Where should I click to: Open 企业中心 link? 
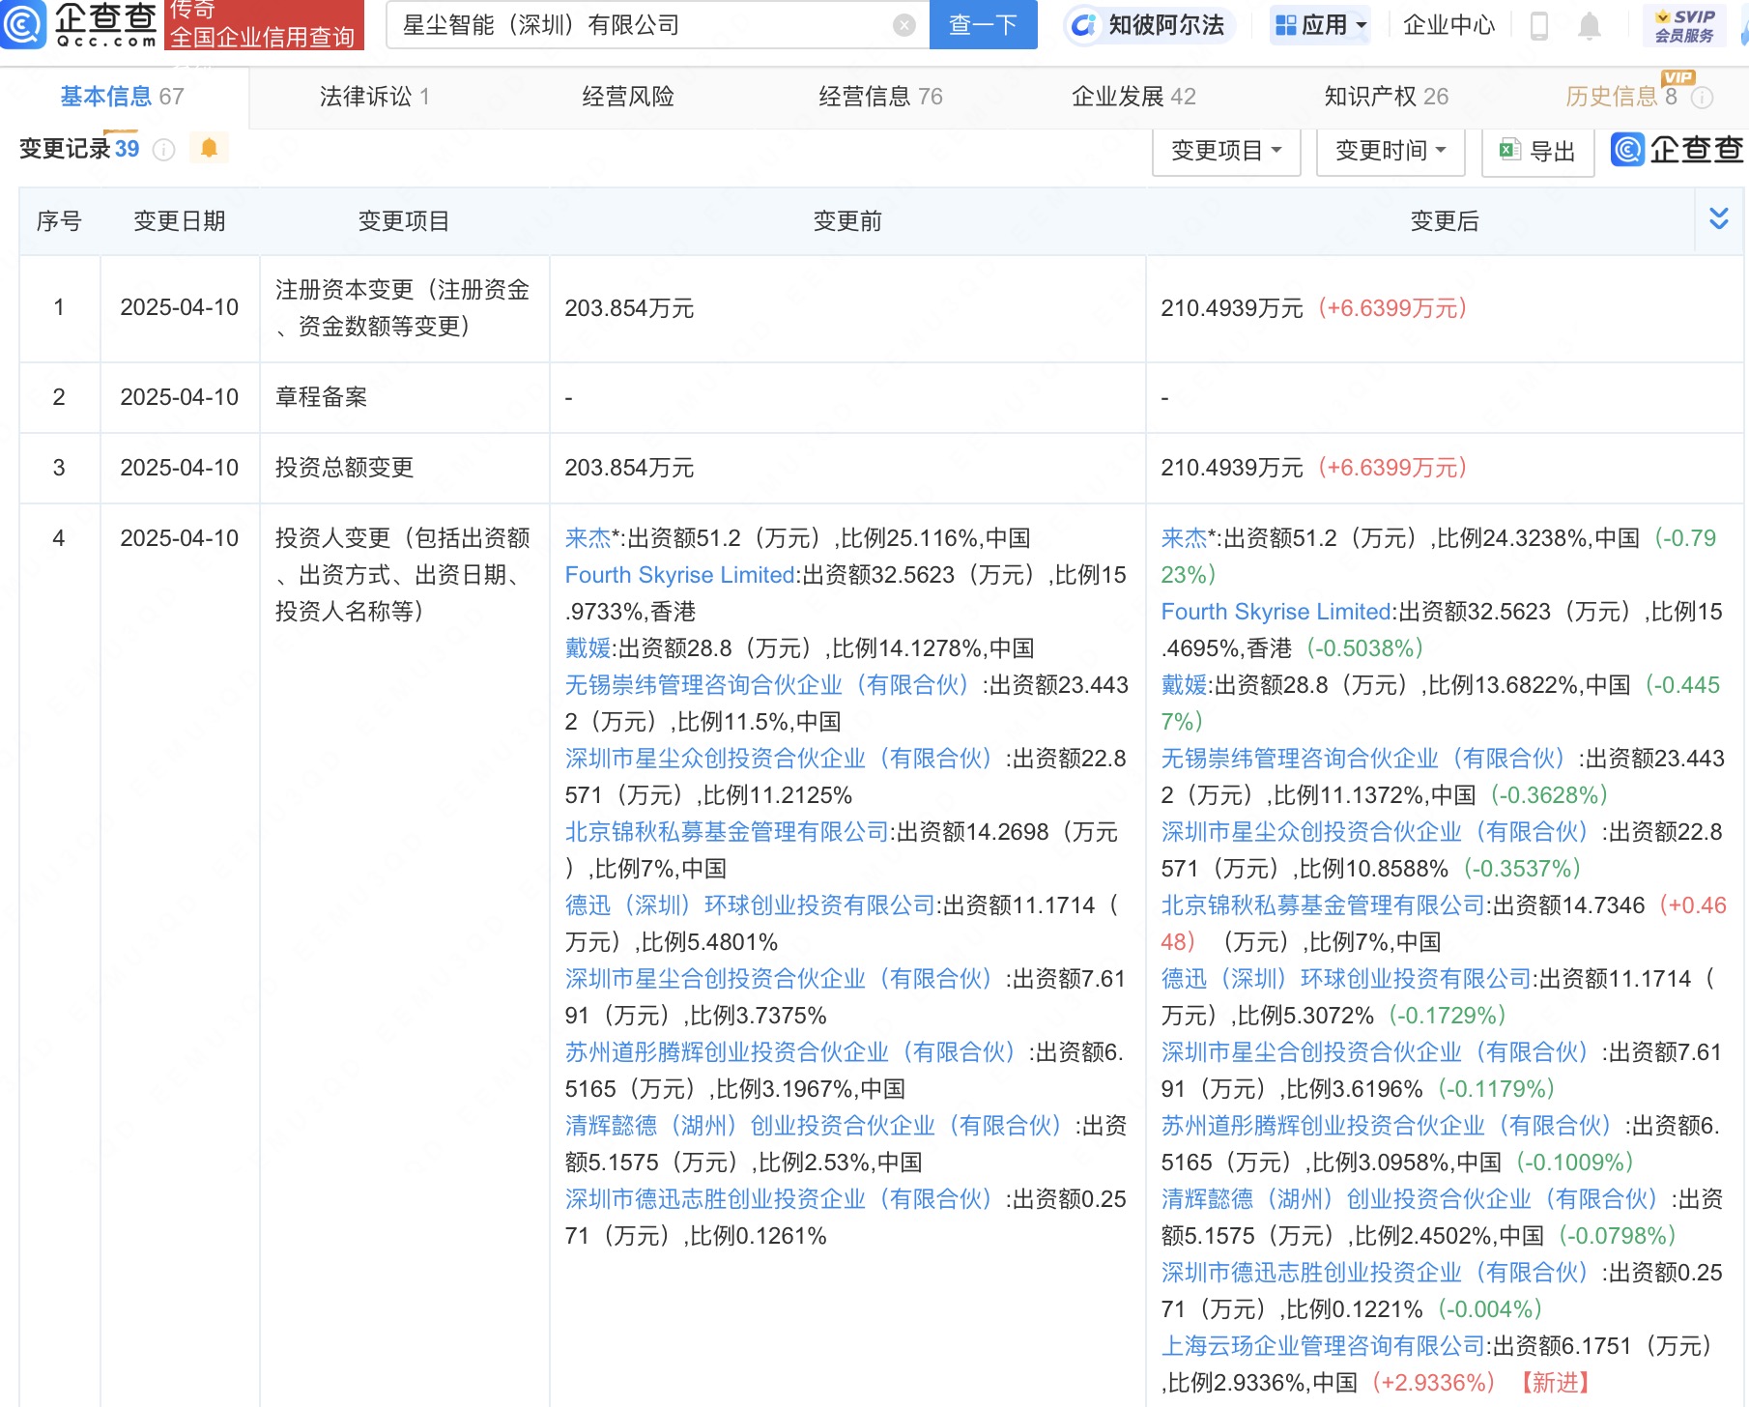pyautogui.click(x=1448, y=25)
